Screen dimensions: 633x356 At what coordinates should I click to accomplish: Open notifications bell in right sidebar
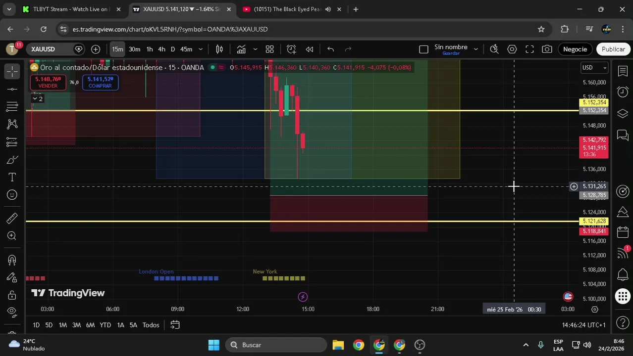coord(623,275)
